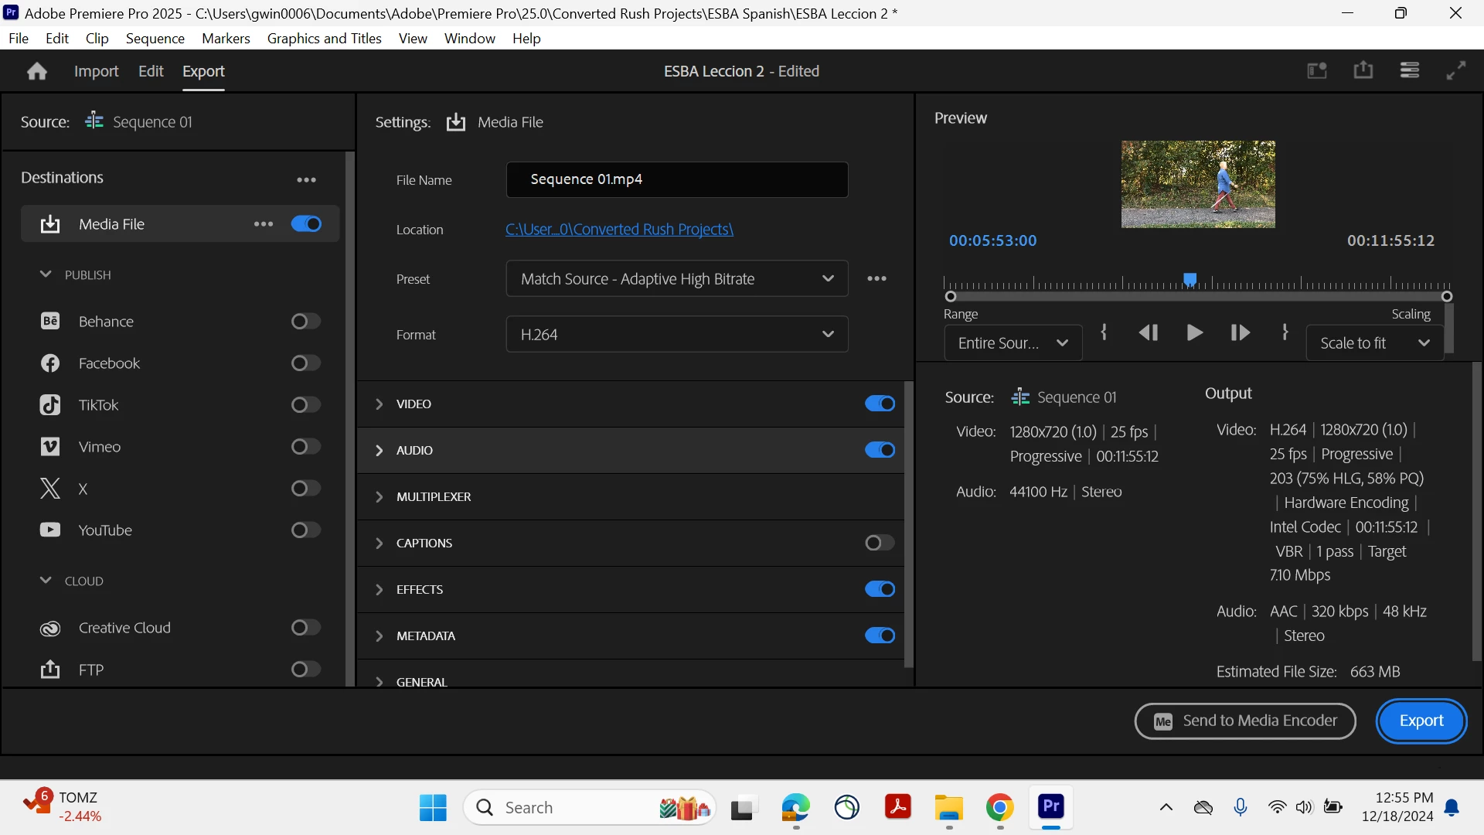
Task: Open the Preset more options ellipsis
Action: click(x=876, y=278)
